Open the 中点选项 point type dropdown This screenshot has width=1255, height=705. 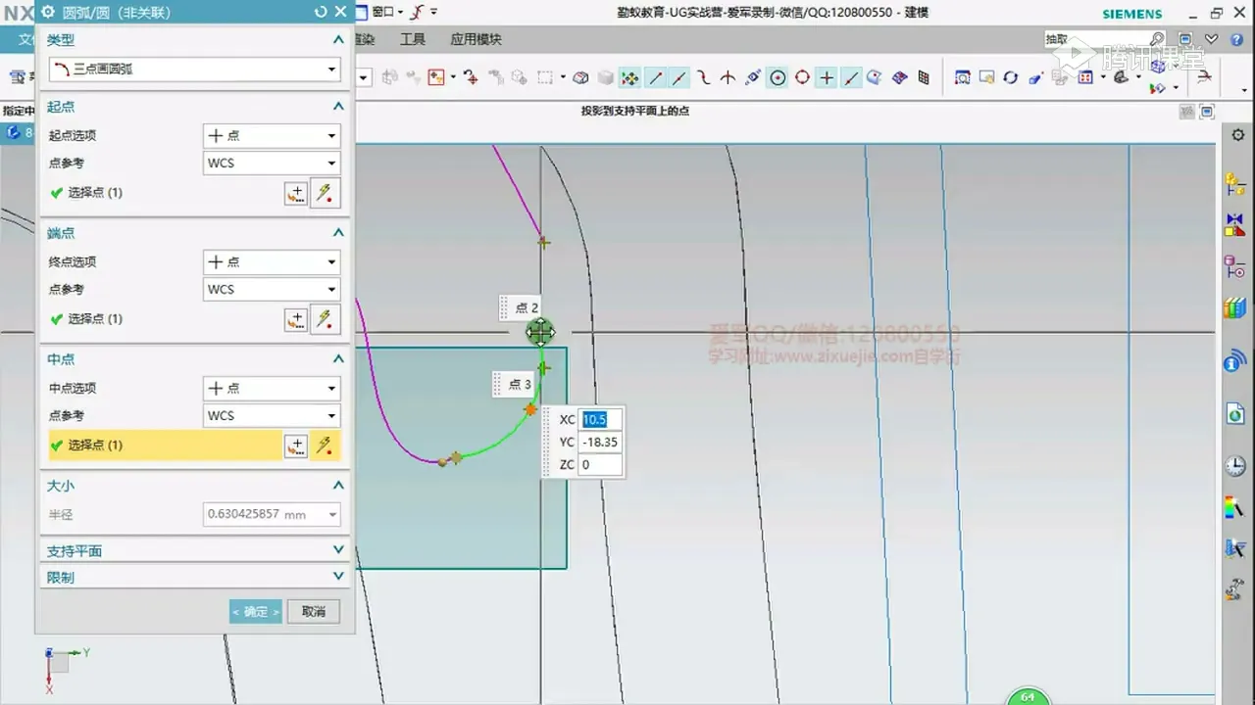pos(272,388)
